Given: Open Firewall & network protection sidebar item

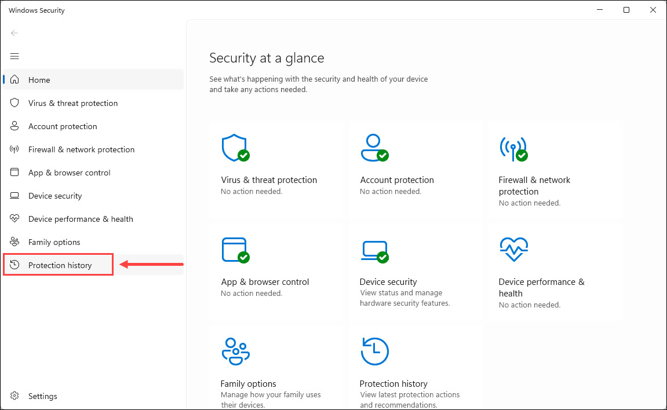Looking at the screenshot, I should tap(81, 149).
